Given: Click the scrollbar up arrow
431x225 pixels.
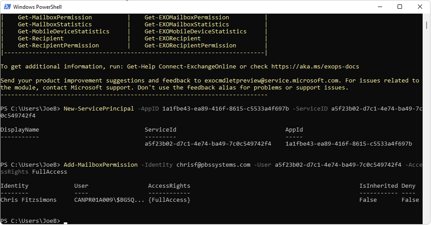Looking at the screenshot, I should coord(427,18).
